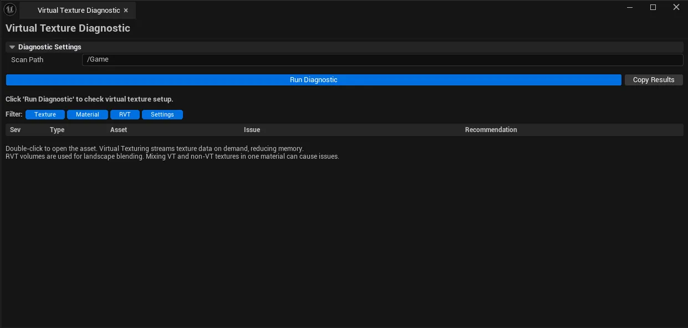
Task: Toggle the Texture filter
Action: 45,115
